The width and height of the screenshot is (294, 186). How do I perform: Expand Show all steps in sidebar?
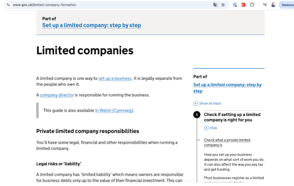(207, 104)
